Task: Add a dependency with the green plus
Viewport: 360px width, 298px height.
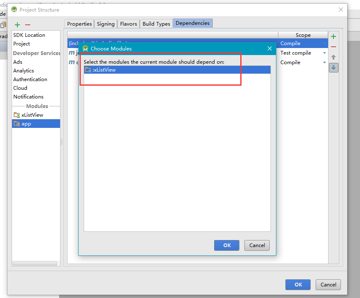Action: point(333,36)
